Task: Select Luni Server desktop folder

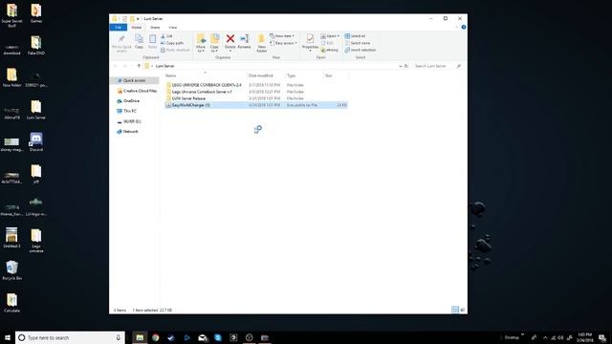Action: pyautogui.click(x=36, y=110)
